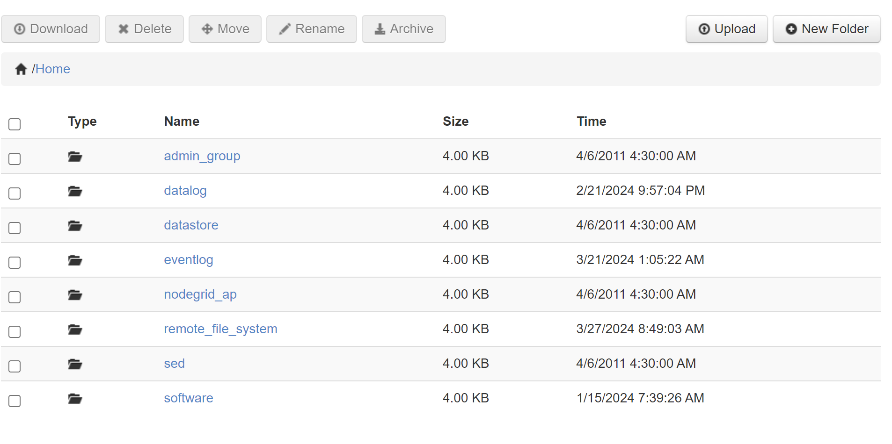This screenshot has height=444, width=892.
Task: Click the 4.00 KB size of software
Action: [466, 398]
